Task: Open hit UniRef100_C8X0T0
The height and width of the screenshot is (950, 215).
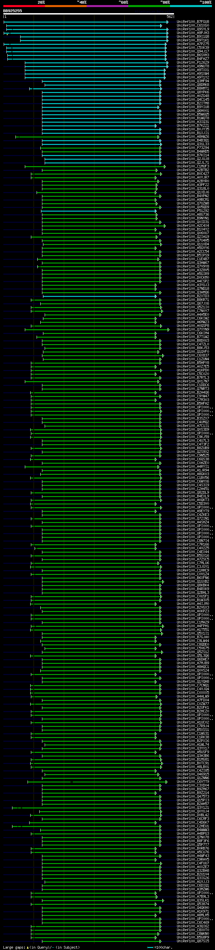Action: [x=193, y=930]
